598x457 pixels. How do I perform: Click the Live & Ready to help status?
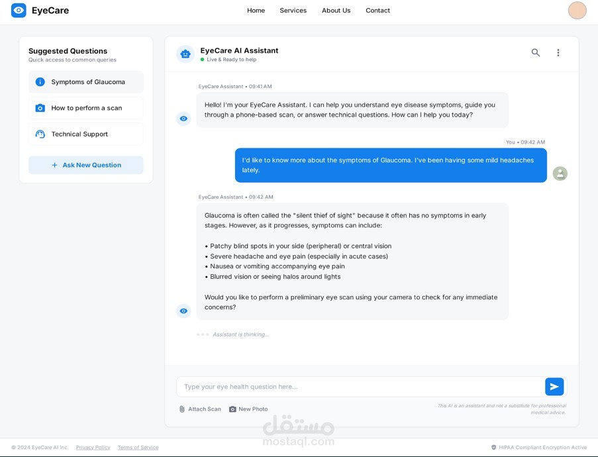[232, 60]
